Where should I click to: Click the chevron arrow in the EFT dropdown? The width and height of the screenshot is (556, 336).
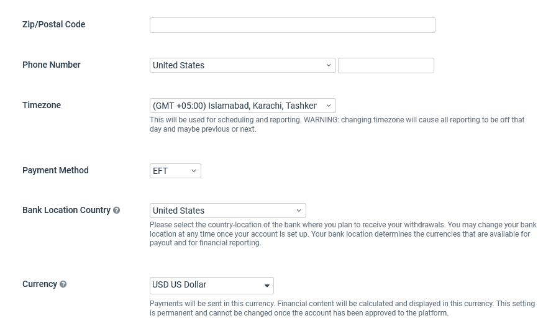(x=194, y=171)
